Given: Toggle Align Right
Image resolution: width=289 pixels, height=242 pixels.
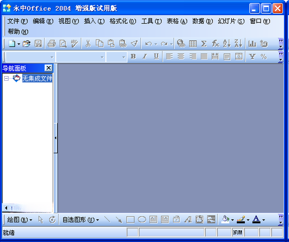Looking at the screenshot, I should point(193,56).
